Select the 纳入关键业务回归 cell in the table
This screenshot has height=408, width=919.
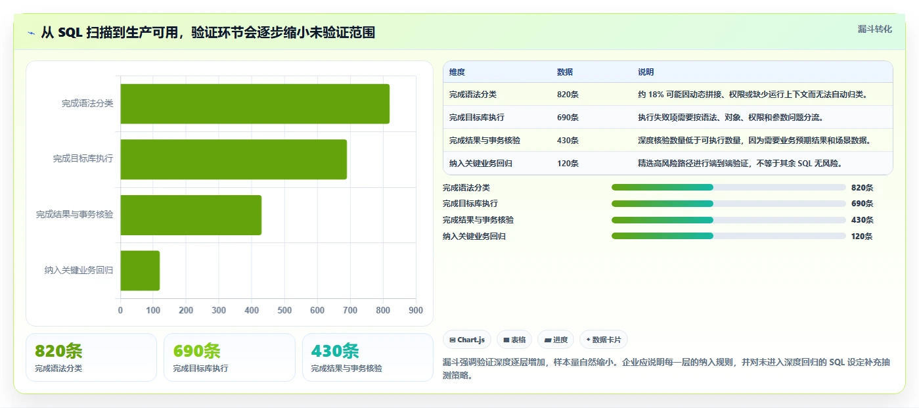point(481,164)
